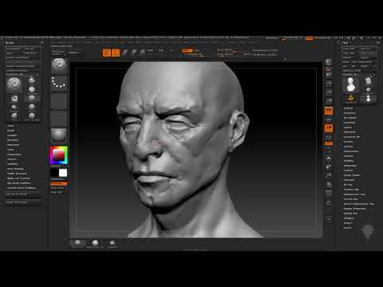This screenshot has height=287, width=383.
Task: Open the empty Alpha slot on left shelf
Action: [x=59, y=100]
